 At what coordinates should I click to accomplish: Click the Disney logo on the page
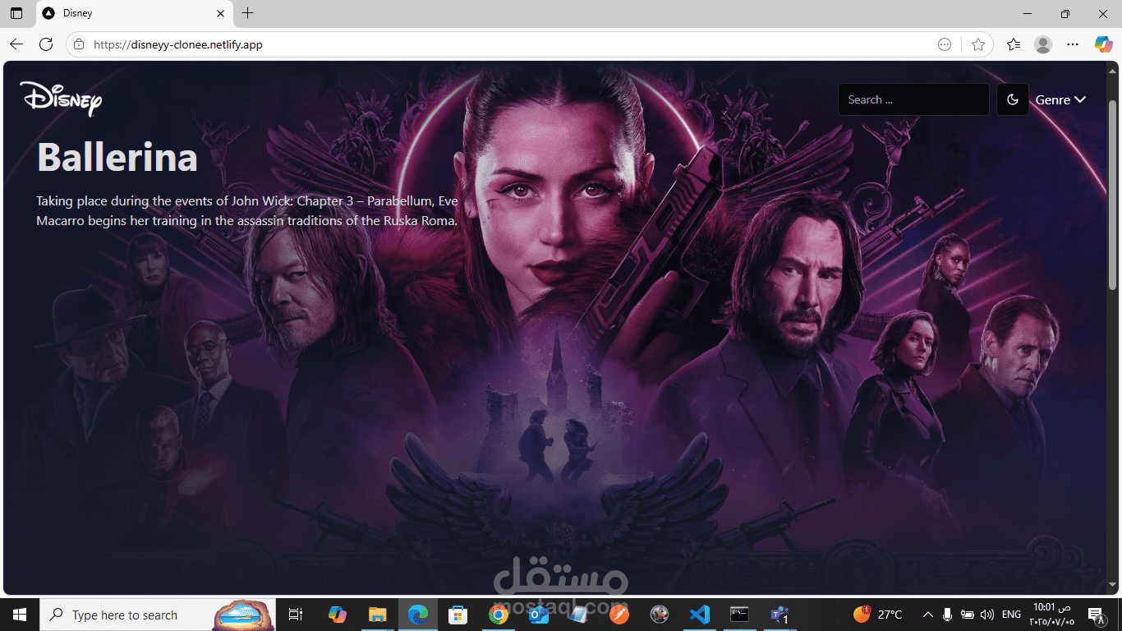coord(61,99)
